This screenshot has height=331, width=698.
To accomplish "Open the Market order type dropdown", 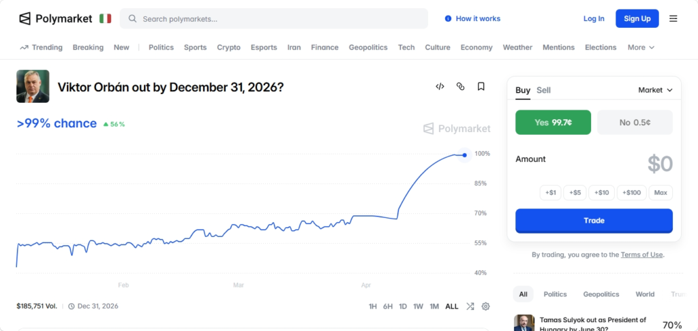I will [655, 90].
